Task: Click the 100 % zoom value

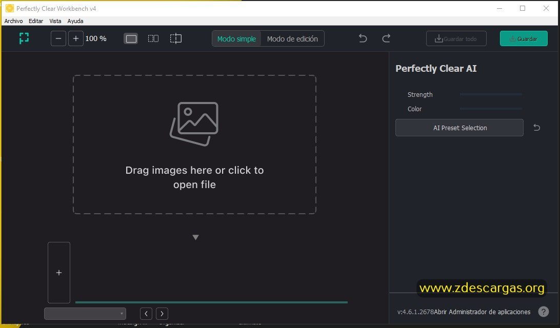Action: click(96, 38)
